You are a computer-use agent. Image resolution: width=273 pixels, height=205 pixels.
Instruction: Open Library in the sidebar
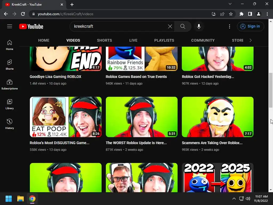pos(10,104)
